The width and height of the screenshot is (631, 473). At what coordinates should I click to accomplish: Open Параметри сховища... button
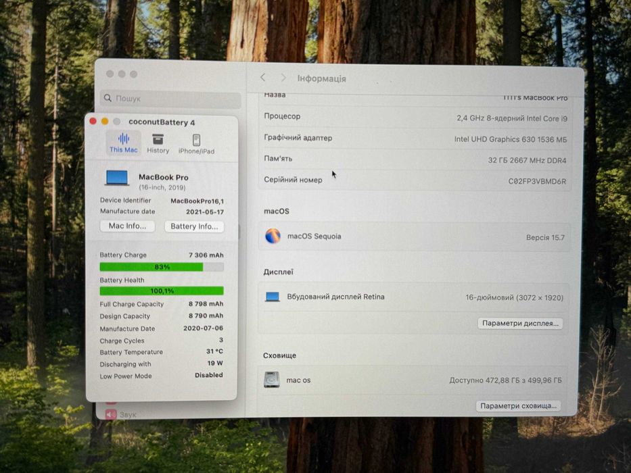pyautogui.click(x=518, y=406)
